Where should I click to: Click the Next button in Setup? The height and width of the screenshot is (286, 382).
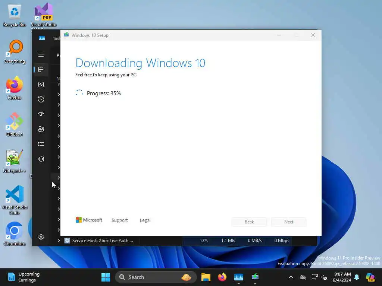tap(289, 222)
